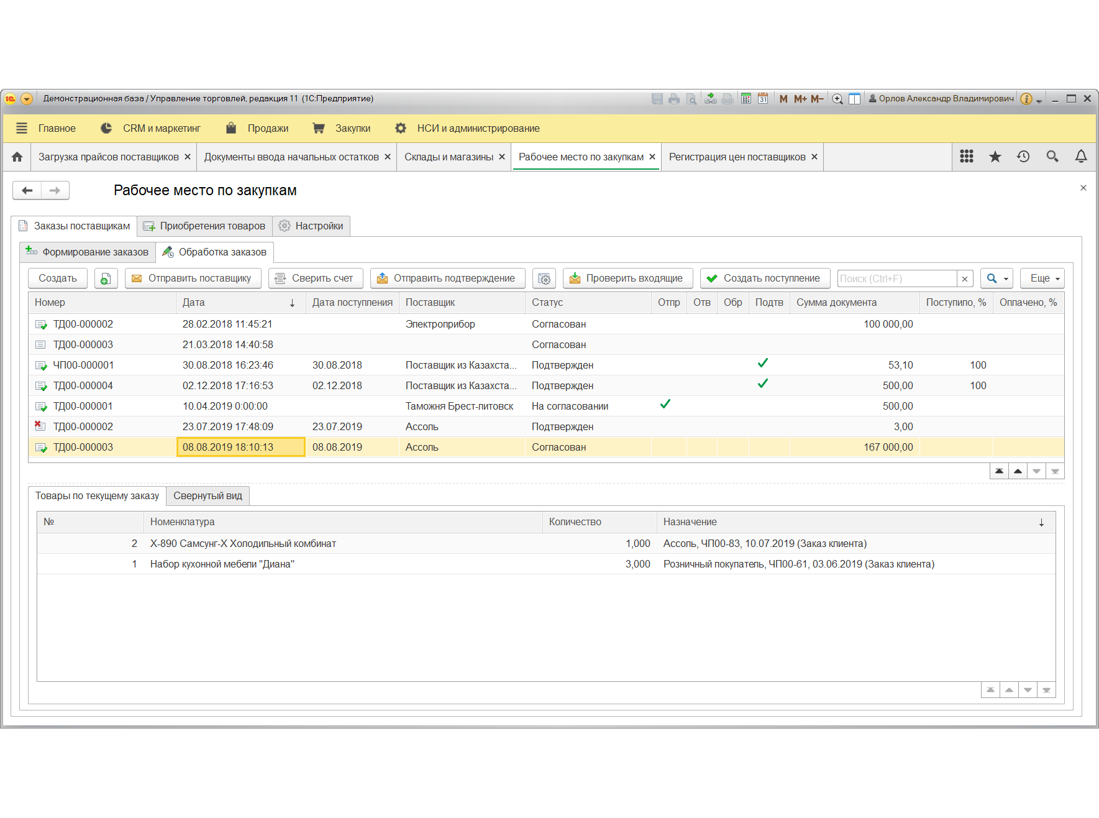1099x818 pixels.
Task: Click Создать поступление button
Action: pos(765,278)
